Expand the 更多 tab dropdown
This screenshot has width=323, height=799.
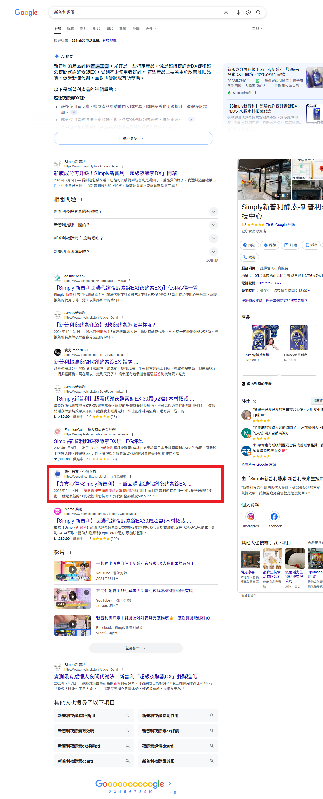(151, 29)
